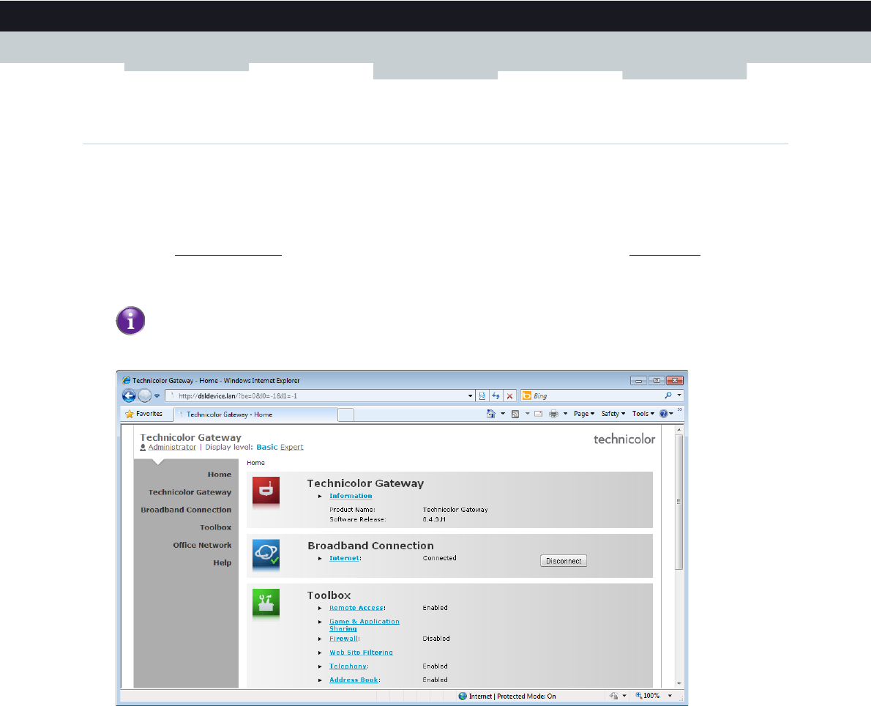The height and width of the screenshot is (706, 871).
Task: Click the green Toolbox icon
Action: [266, 603]
